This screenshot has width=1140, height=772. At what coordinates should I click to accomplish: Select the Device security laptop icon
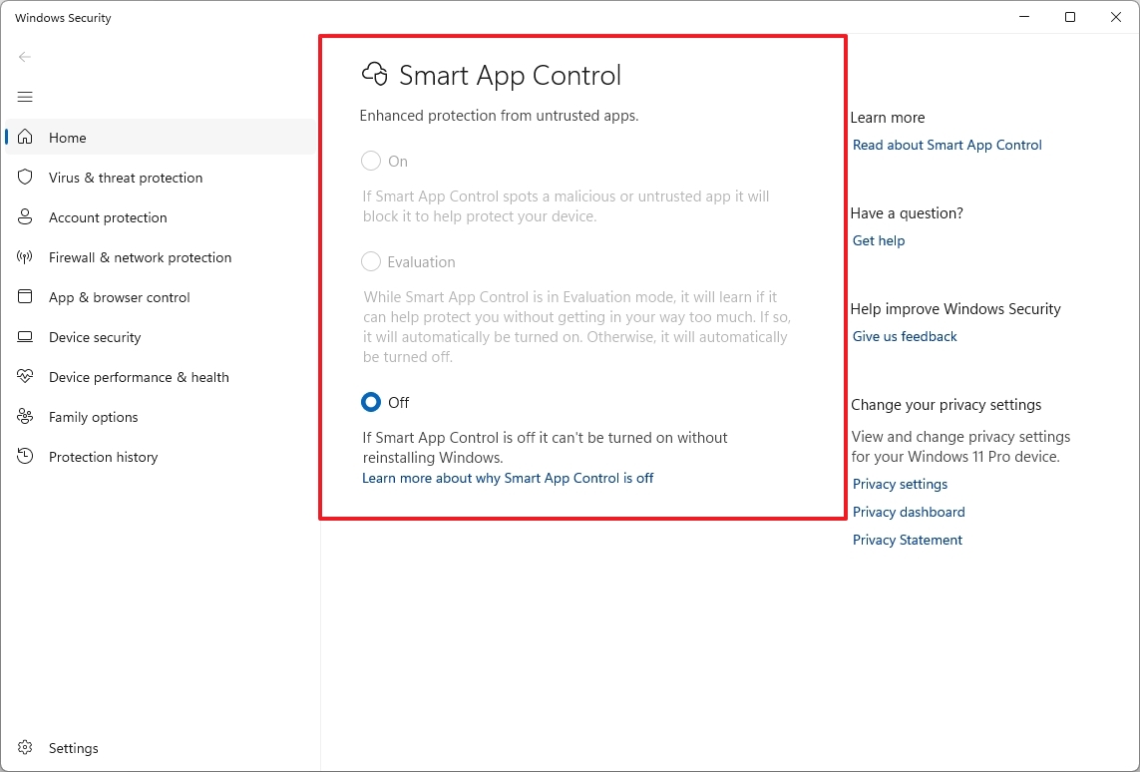point(25,337)
